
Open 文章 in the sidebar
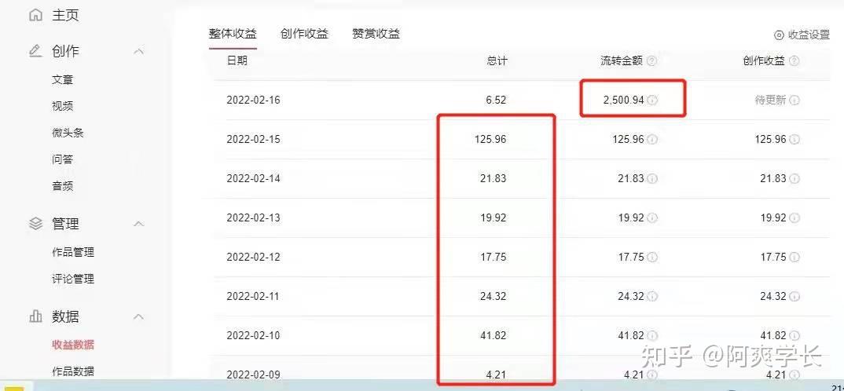(x=62, y=79)
